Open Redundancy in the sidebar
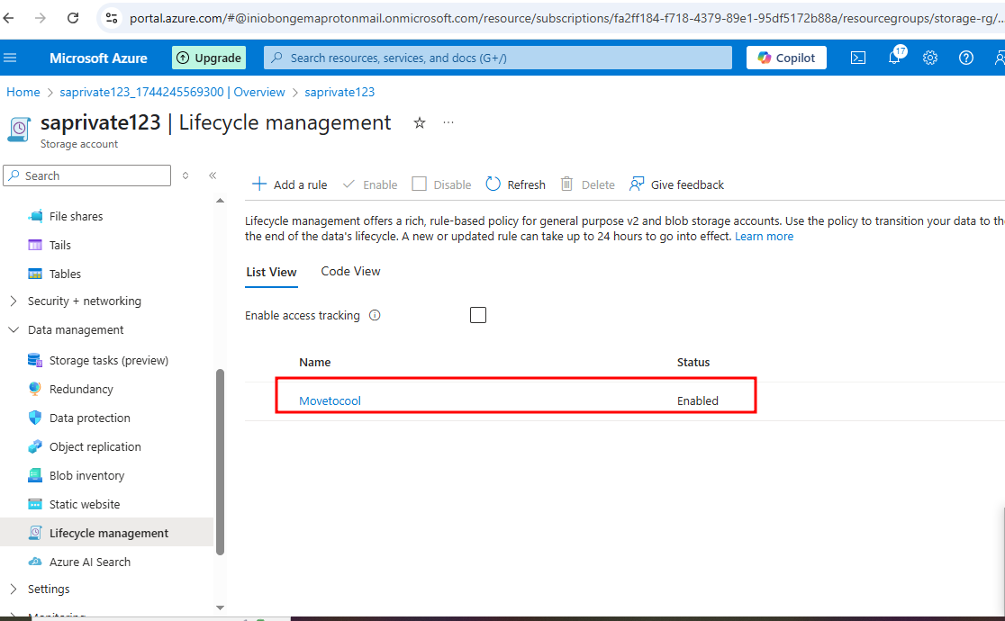 click(x=81, y=390)
